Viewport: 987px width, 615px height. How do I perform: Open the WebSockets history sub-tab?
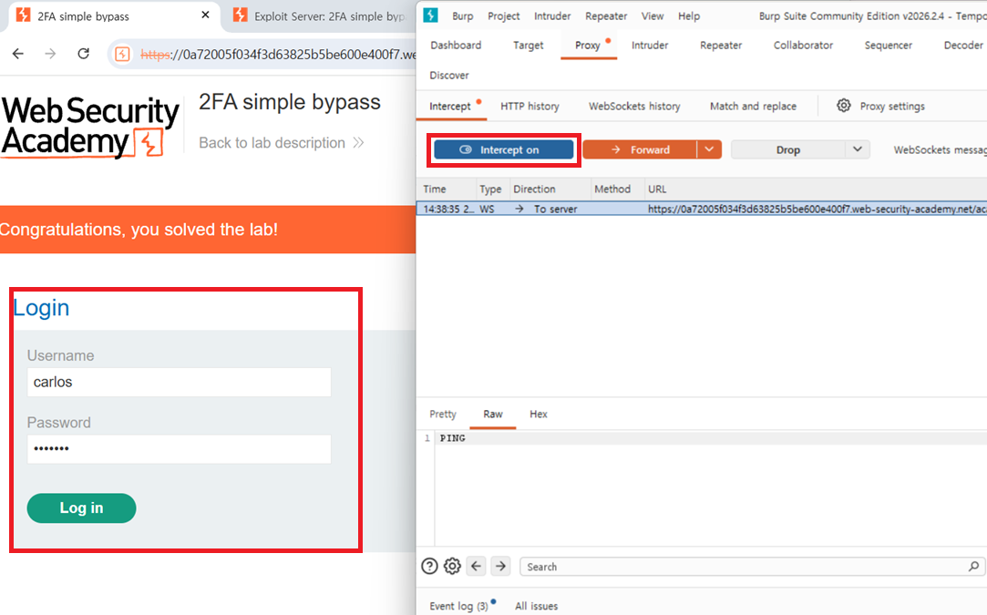(x=634, y=107)
